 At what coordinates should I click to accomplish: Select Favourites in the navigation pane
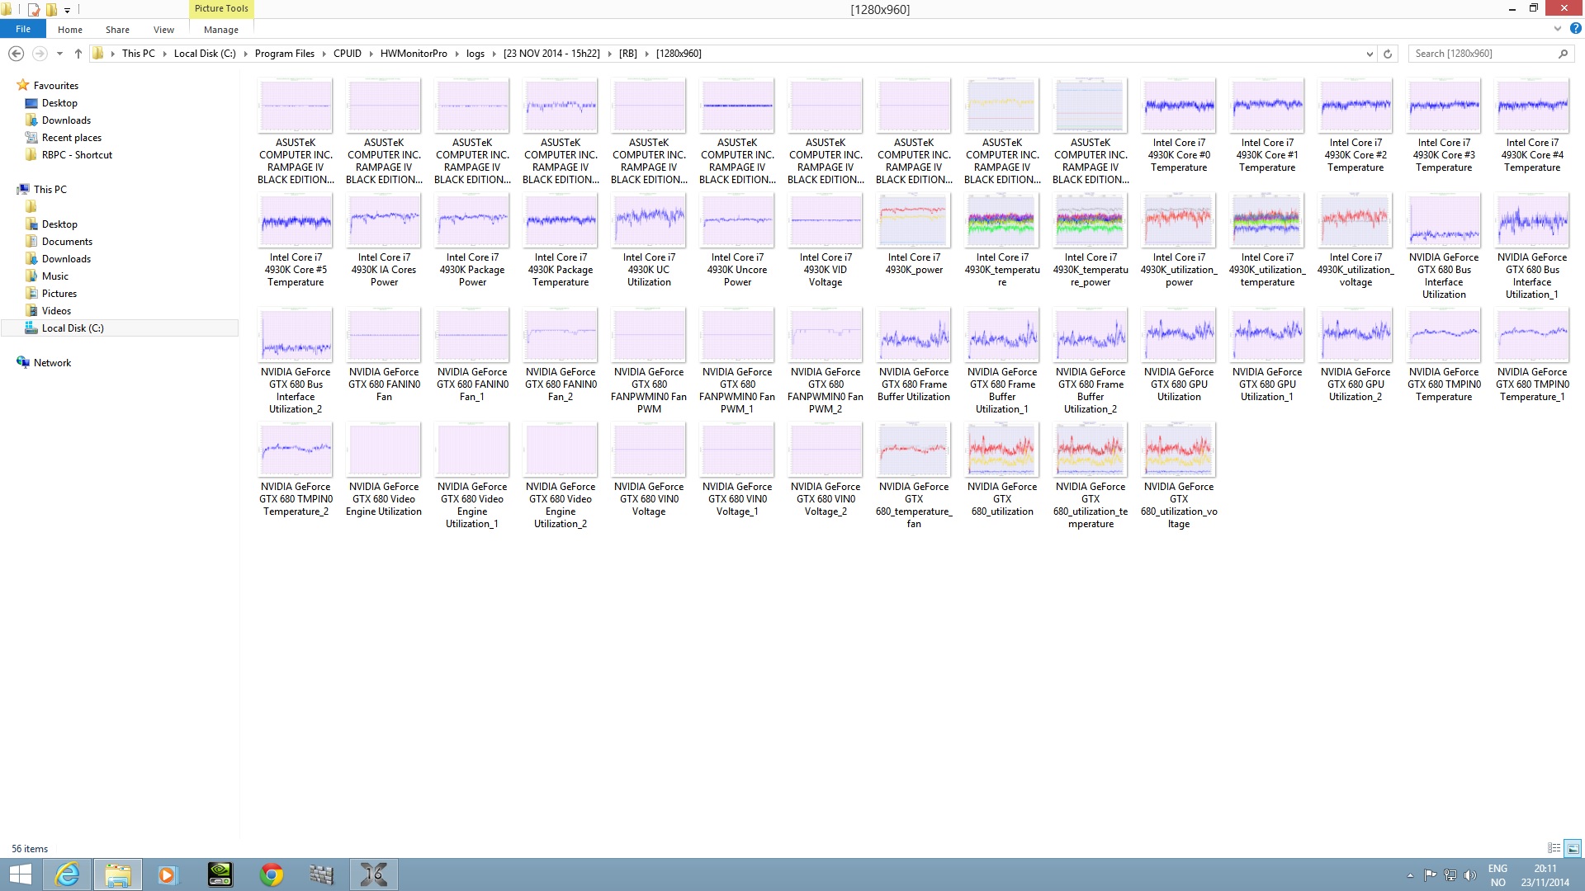(55, 86)
